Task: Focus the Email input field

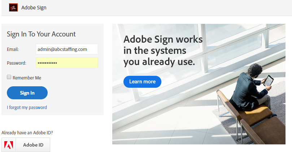Action: click(x=67, y=49)
